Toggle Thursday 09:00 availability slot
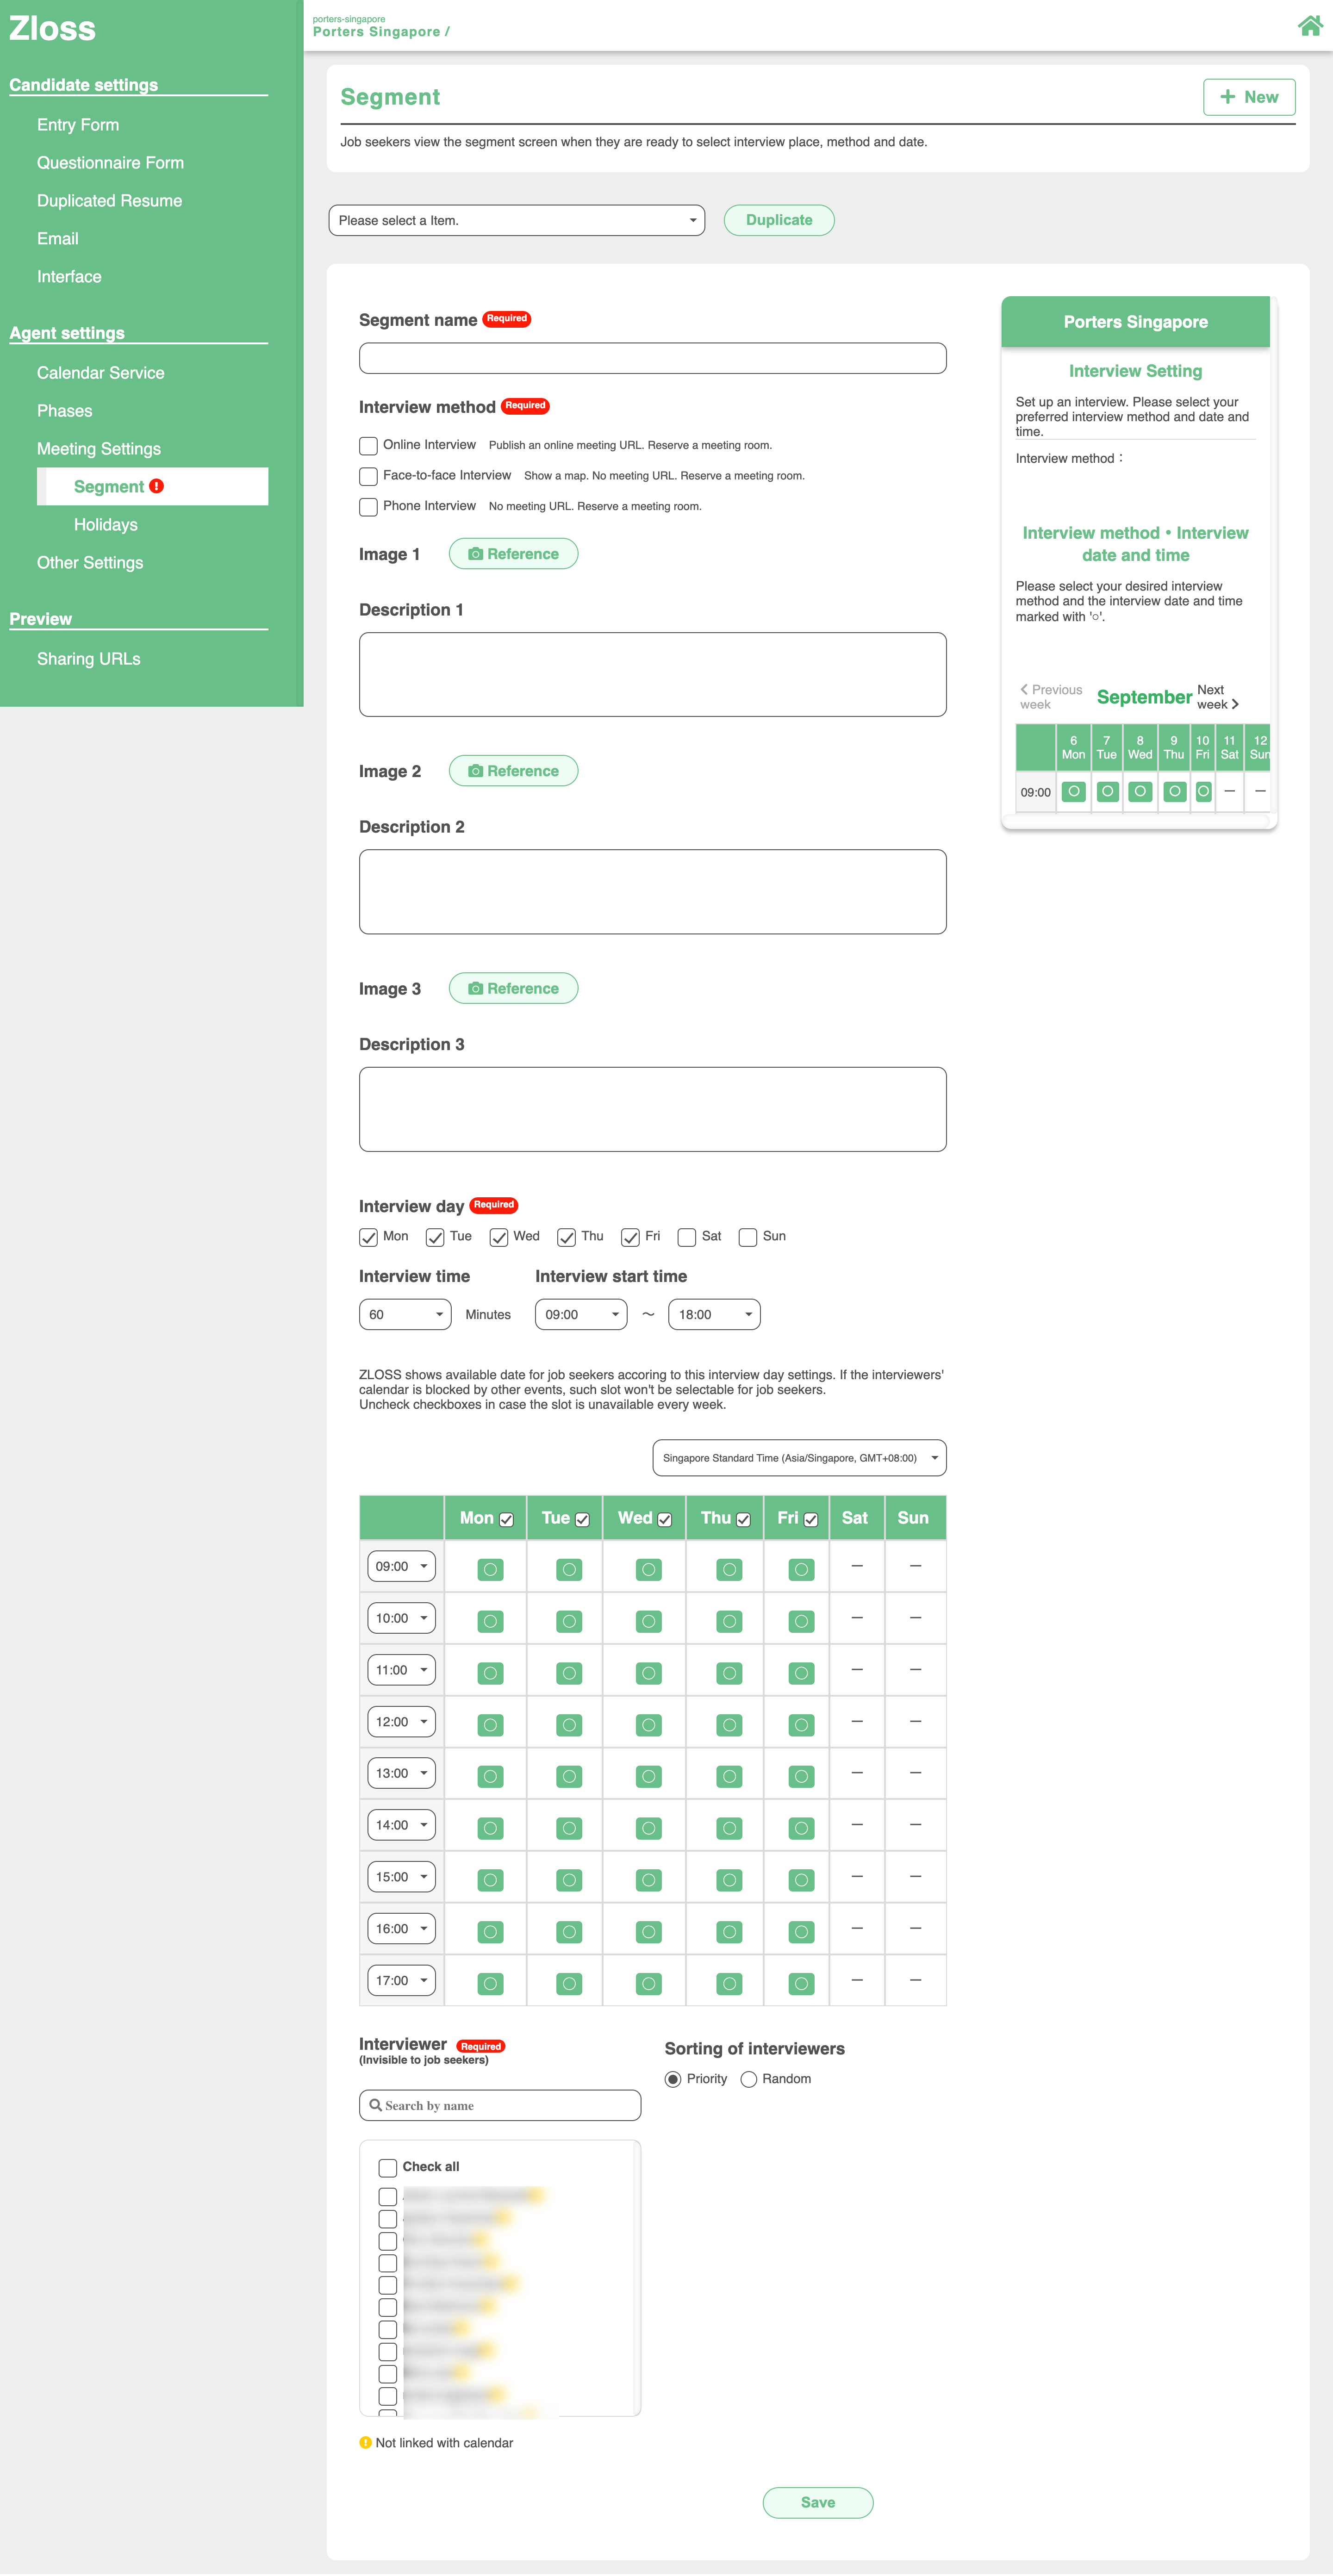This screenshot has height=2576, width=1333. pyautogui.click(x=730, y=1569)
